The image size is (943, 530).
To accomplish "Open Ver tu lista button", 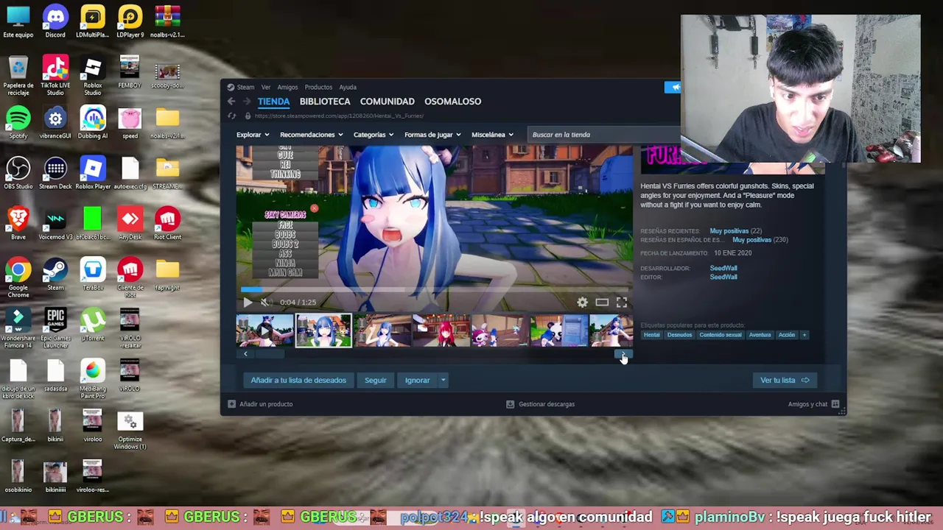I will [x=785, y=381].
